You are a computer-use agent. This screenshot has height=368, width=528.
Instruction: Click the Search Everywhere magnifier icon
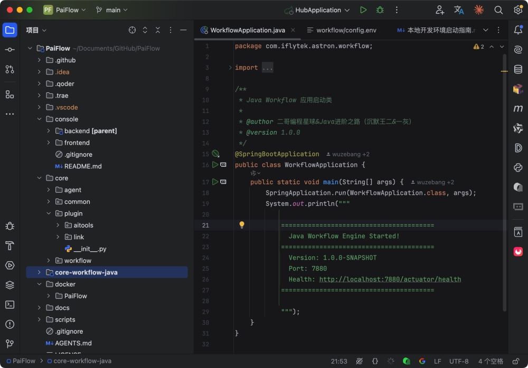(x=498, y=10)
